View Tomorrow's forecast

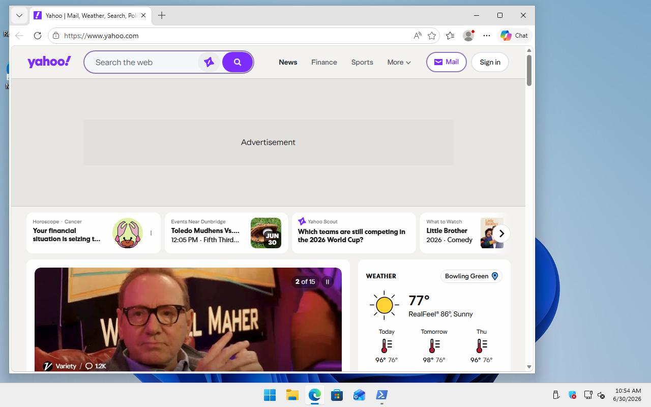pyautogui.click(x=434, y=346)
